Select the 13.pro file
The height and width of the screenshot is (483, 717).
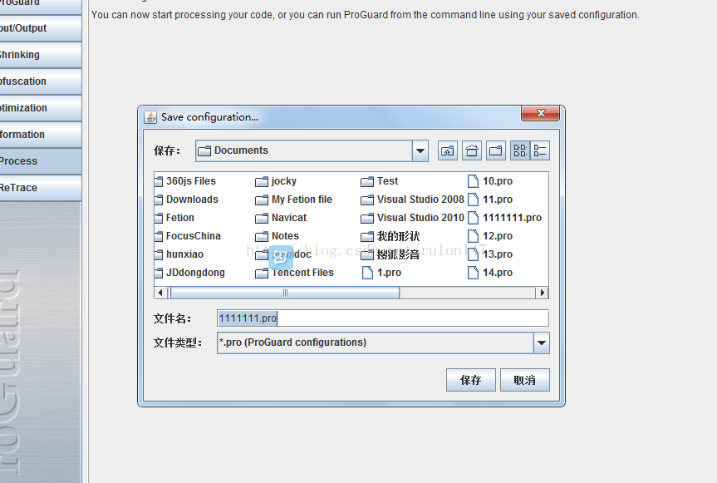pos(490,254)
